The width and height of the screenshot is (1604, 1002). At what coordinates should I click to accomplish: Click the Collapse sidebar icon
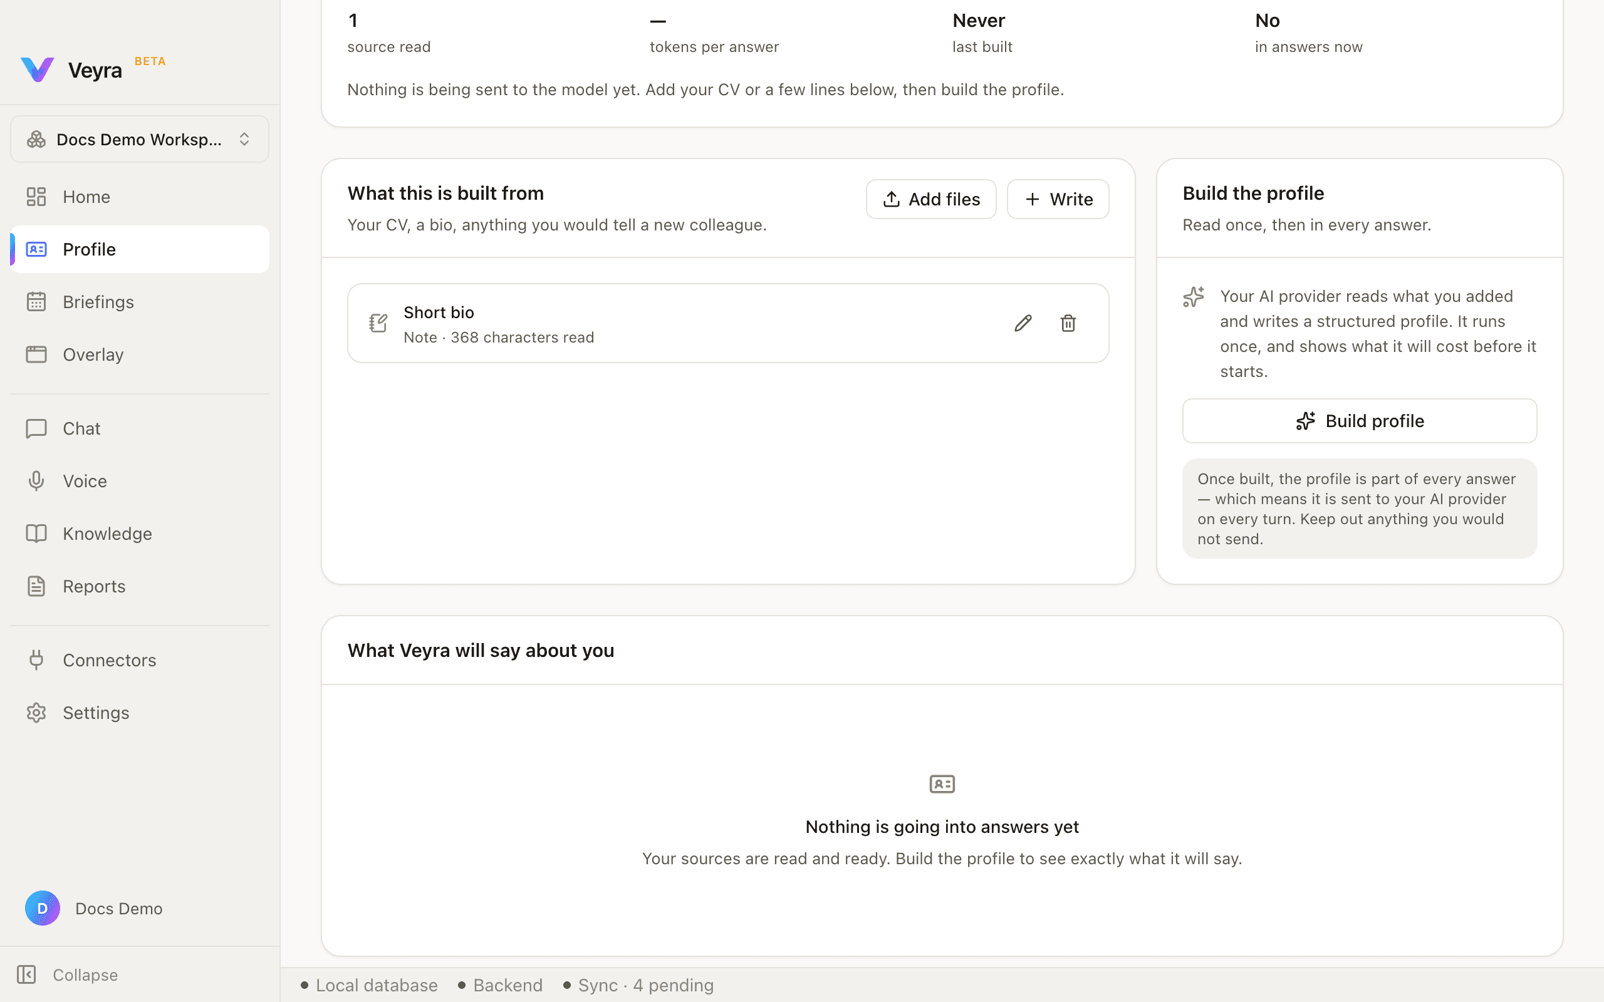coord(26,974)
